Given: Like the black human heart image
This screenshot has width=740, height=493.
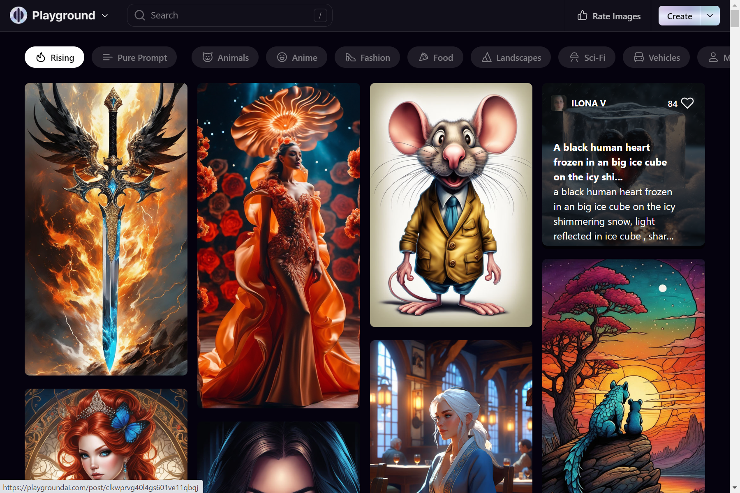Looking at the screenshot, I should pos(687,103).
